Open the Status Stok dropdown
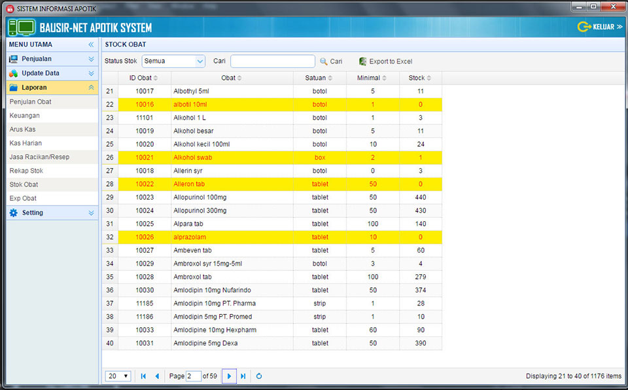Image resolution: width=628 pixels, height=390 pixels. click(x=200, y=62)
